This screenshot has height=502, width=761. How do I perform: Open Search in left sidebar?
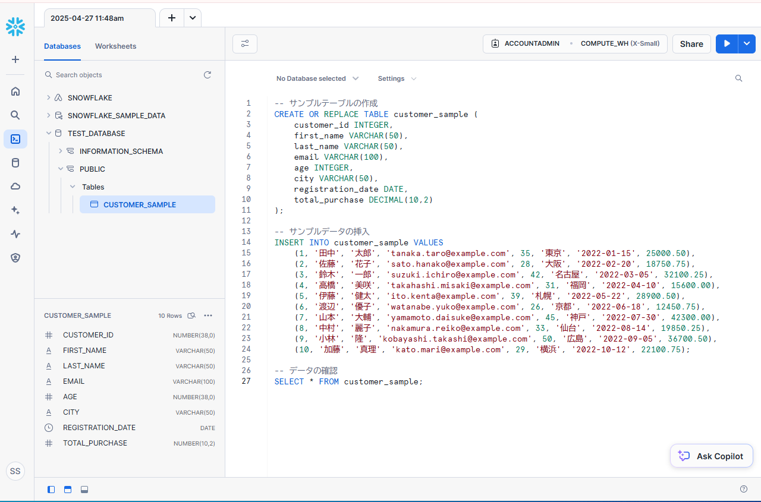(15, 115)
